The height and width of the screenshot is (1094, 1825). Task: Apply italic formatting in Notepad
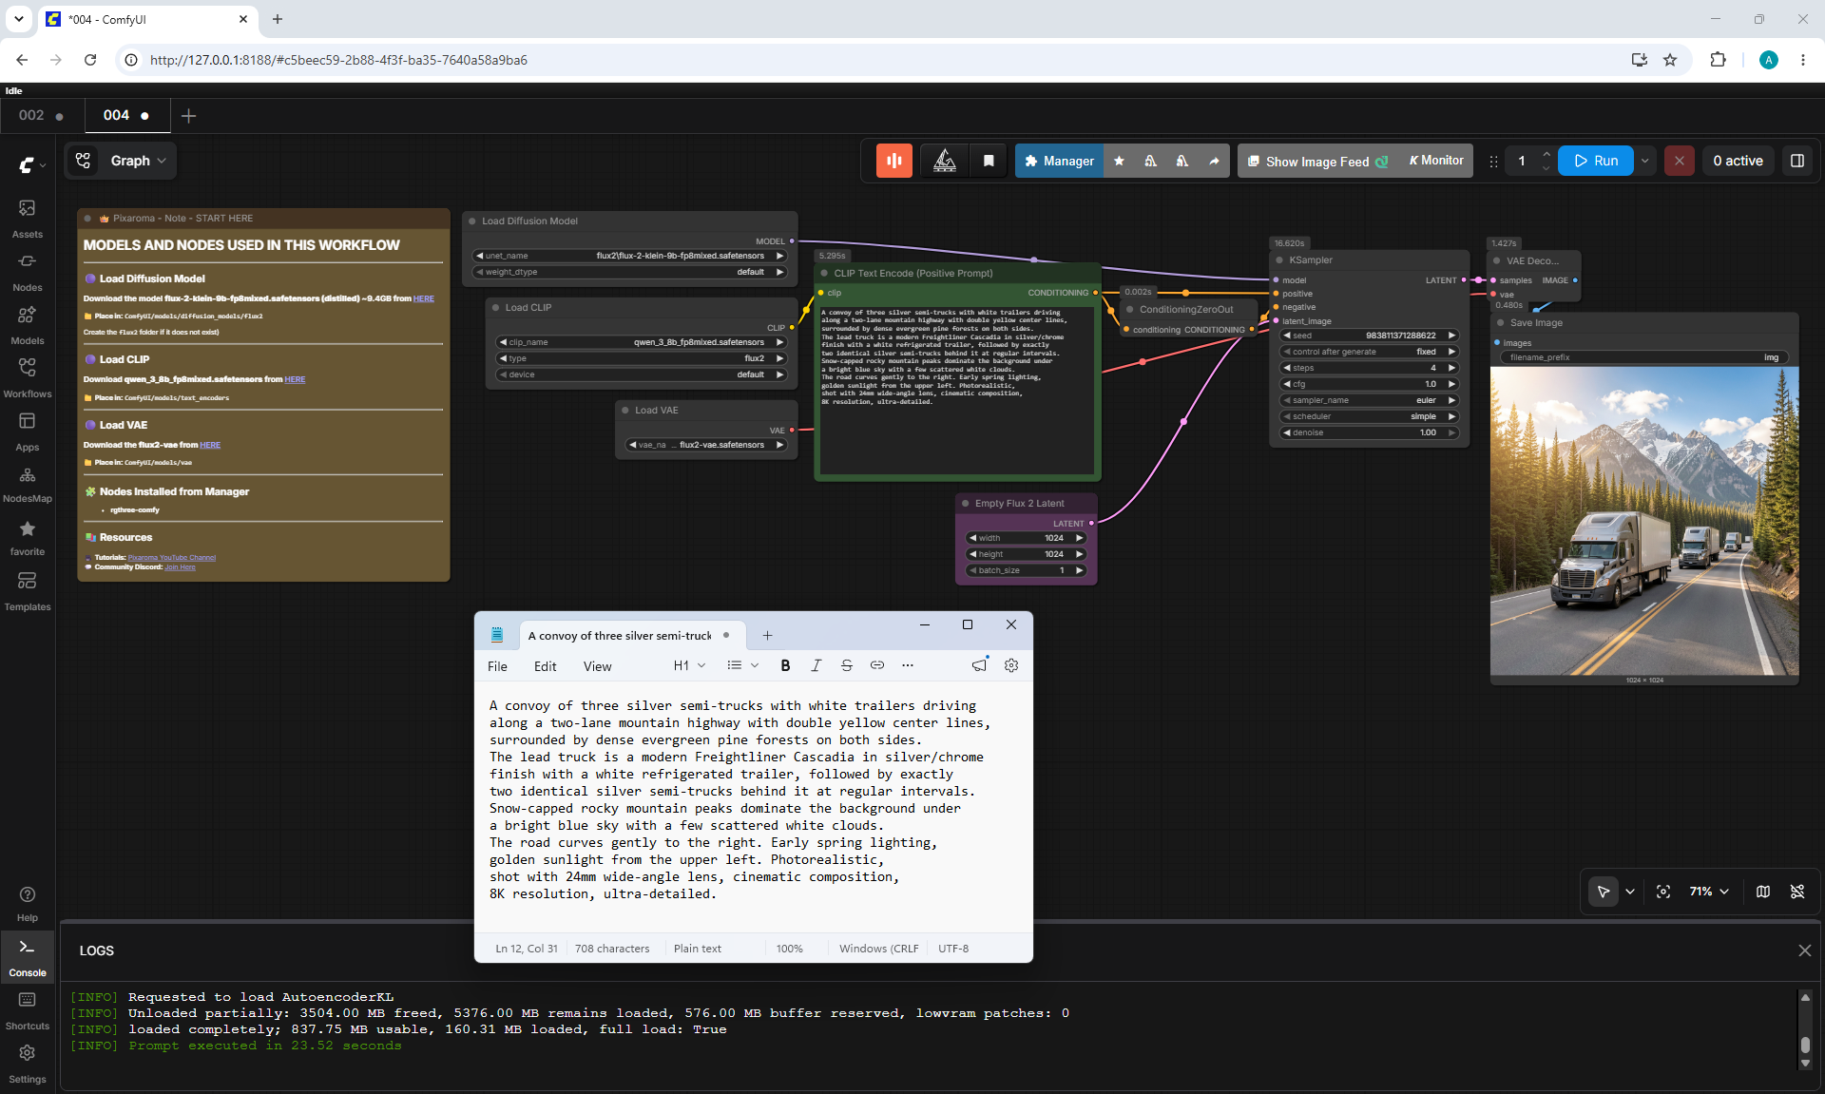click(816, 665)
